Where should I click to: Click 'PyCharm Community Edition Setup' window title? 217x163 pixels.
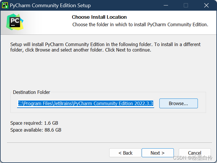tap(50, 5)
